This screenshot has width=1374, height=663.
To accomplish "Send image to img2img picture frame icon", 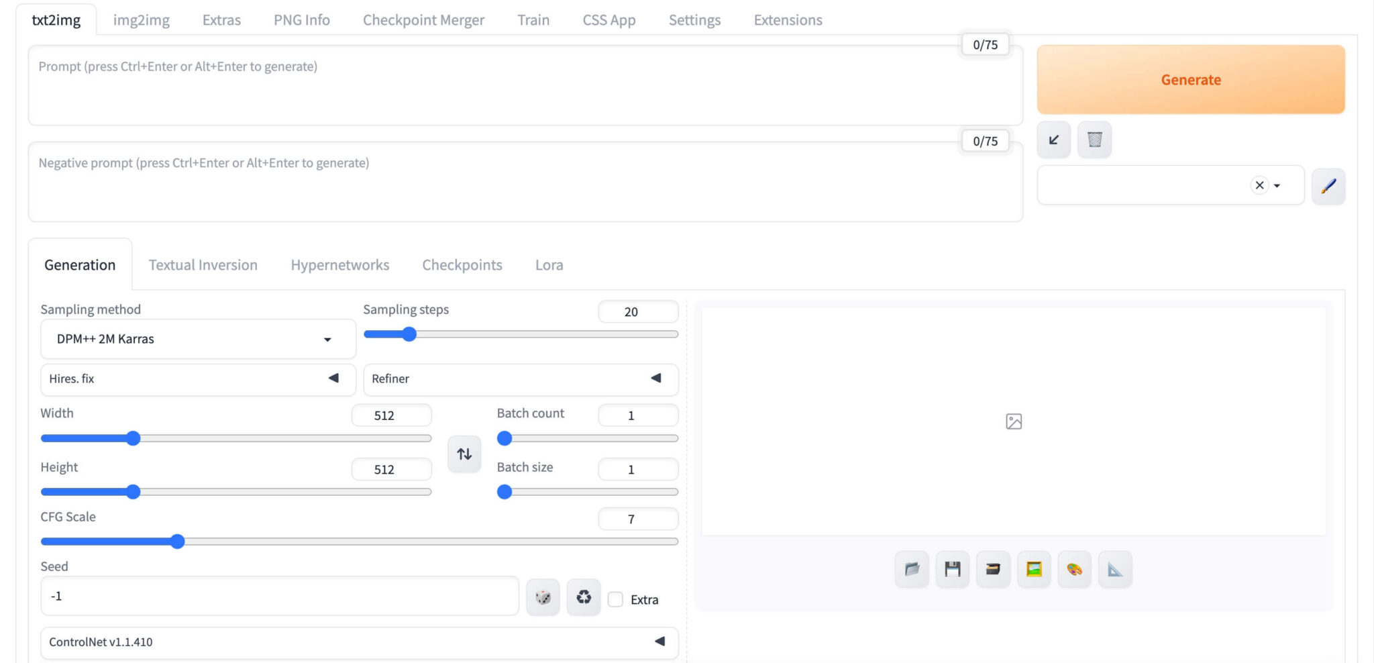I will point(1034,569).
